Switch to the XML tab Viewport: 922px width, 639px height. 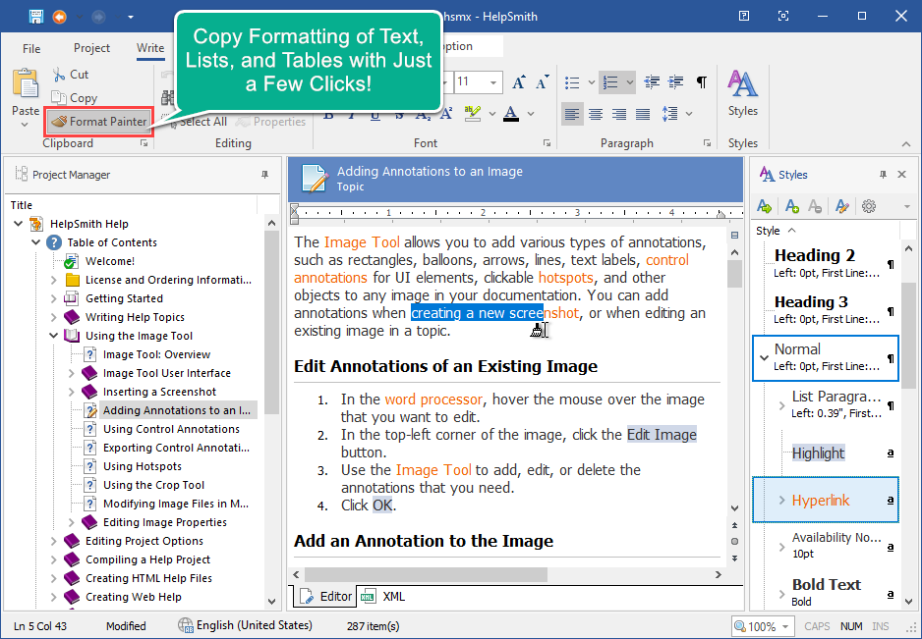(x=382, y=597)
